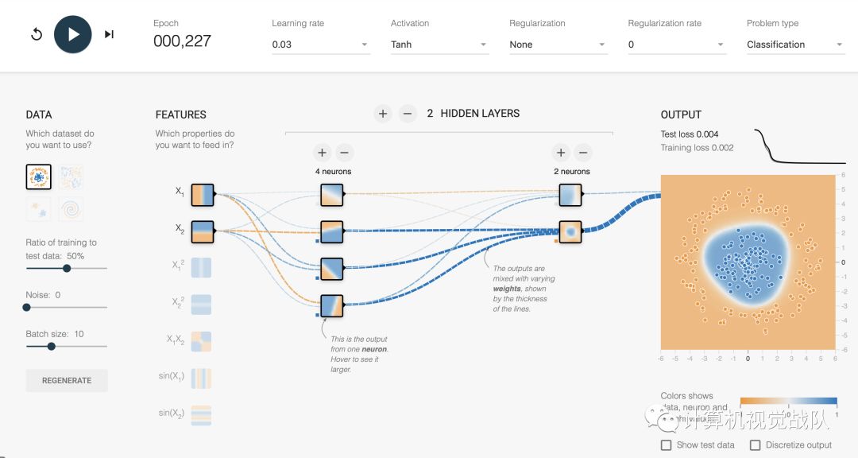The height and width of the screenshot is (458, 858).
Task: Reset the network with the restart icon
Action: [x=37, y=34]
